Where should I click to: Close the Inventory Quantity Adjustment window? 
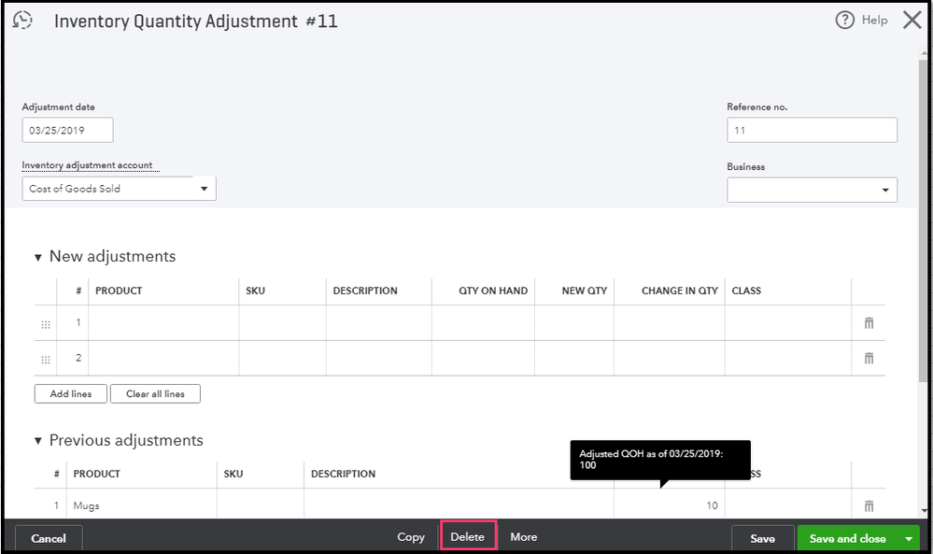click(x=912, y=20)
